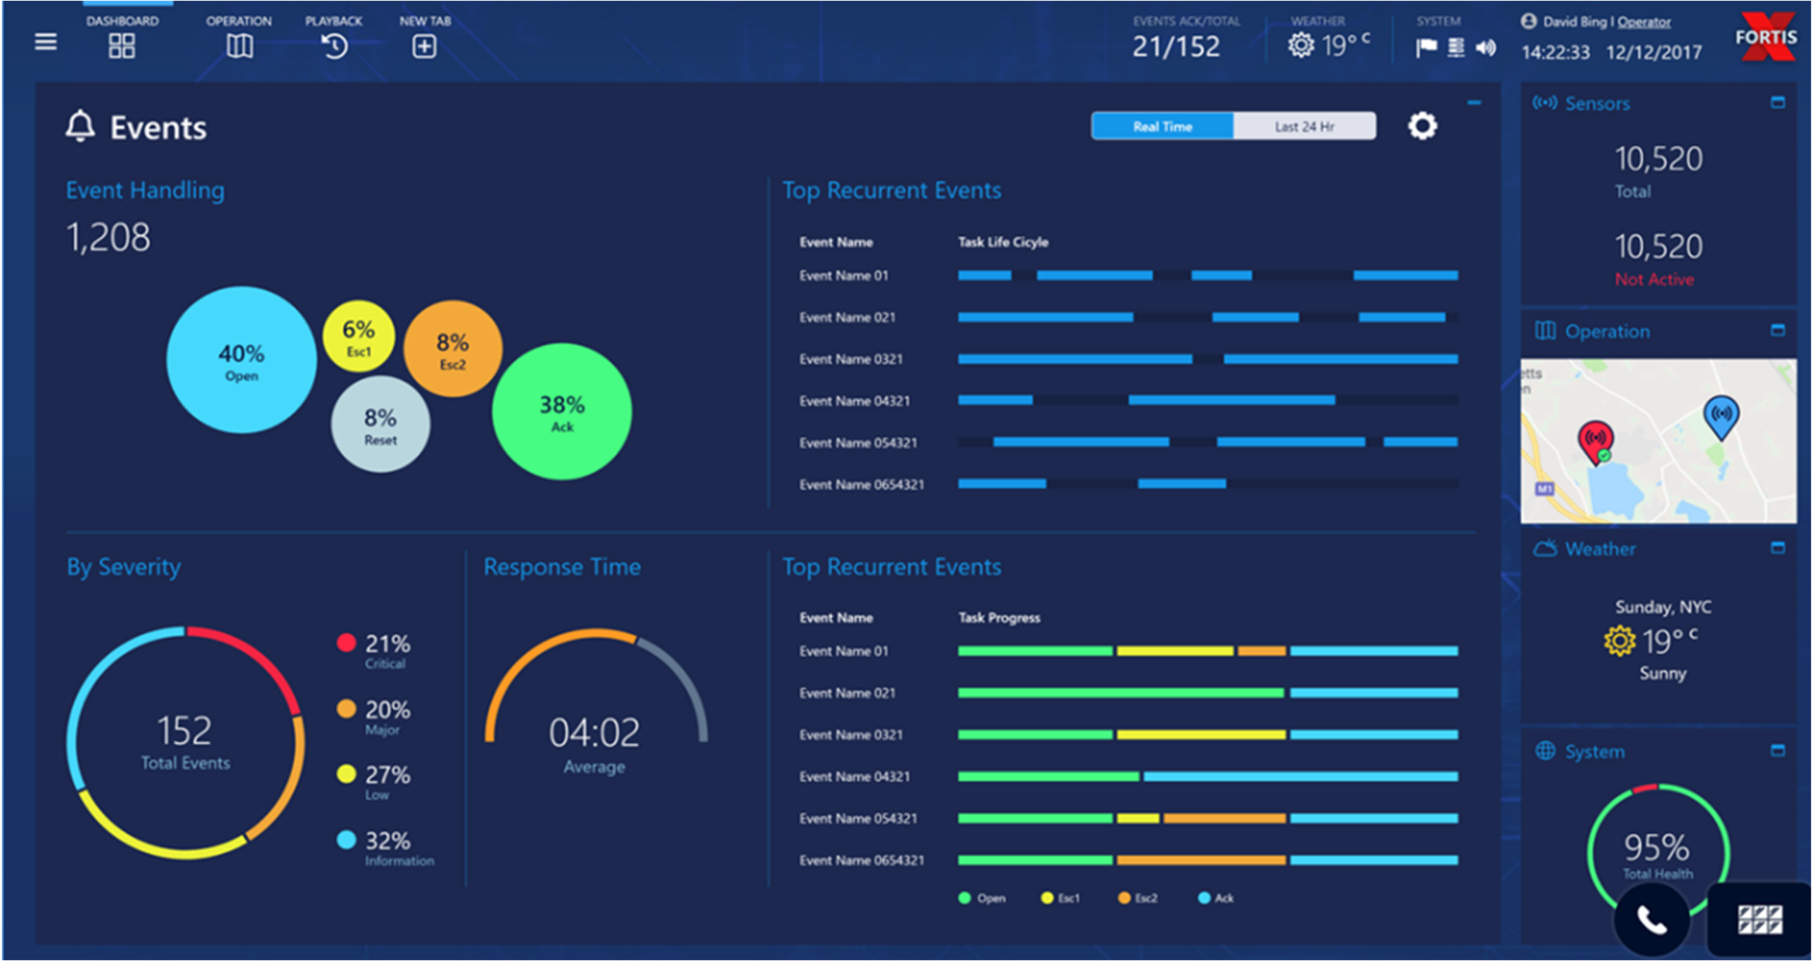This screenshot has width=1813, height=961.
Task: Click the user profile avatar icon
Action: pos(1528,21)
